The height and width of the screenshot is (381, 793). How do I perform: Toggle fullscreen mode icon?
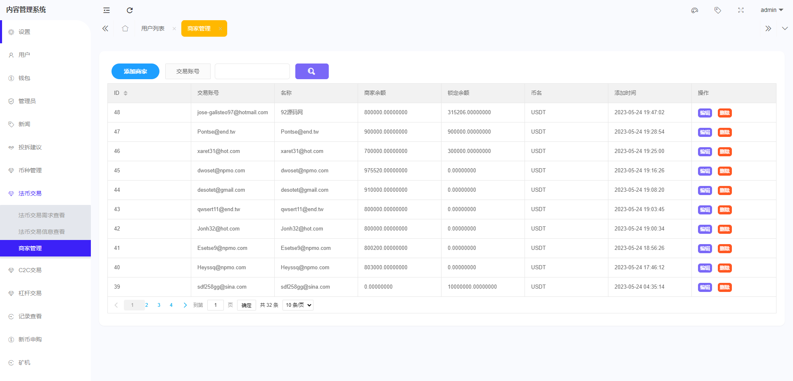[741, 10]
